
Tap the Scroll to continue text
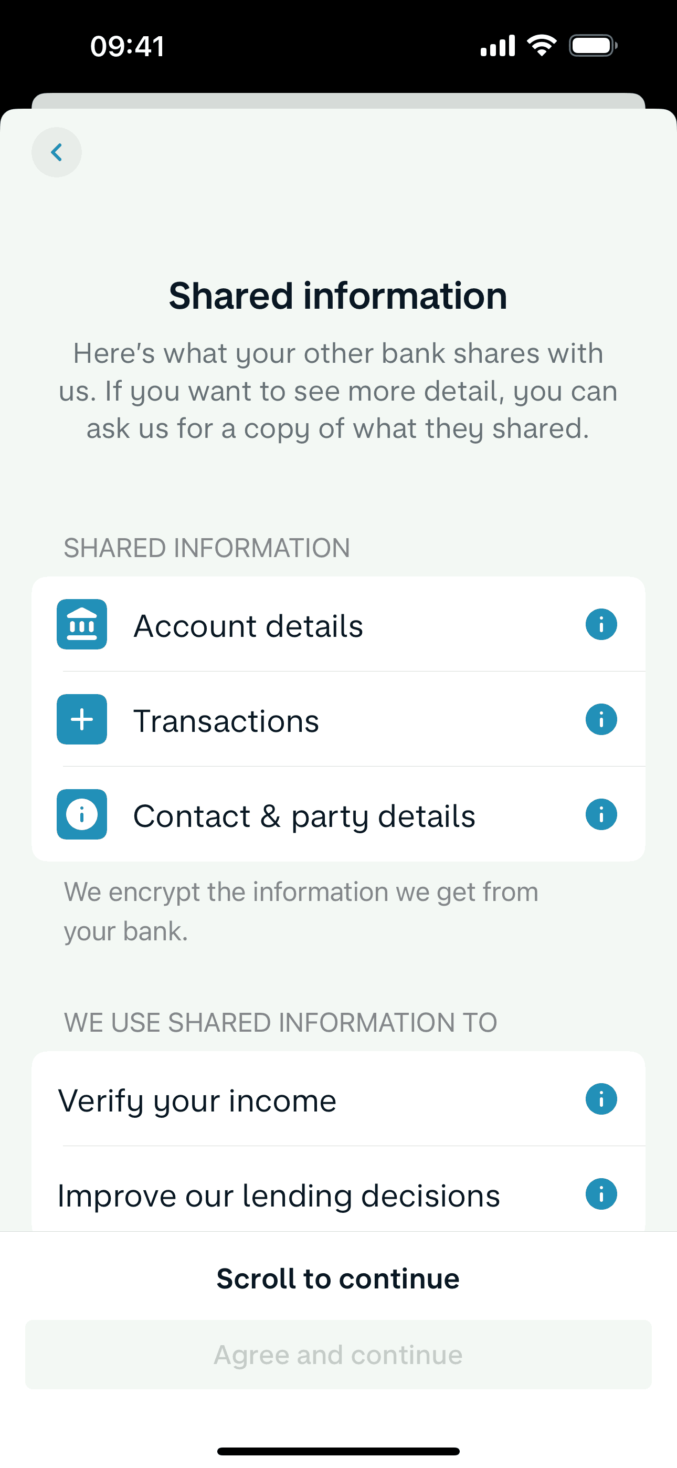338,1278
